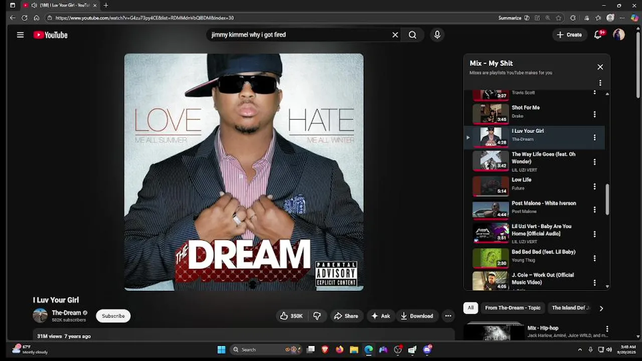Show hidden system tray icons
Screen dimensions: 642x361
[580, 349]
